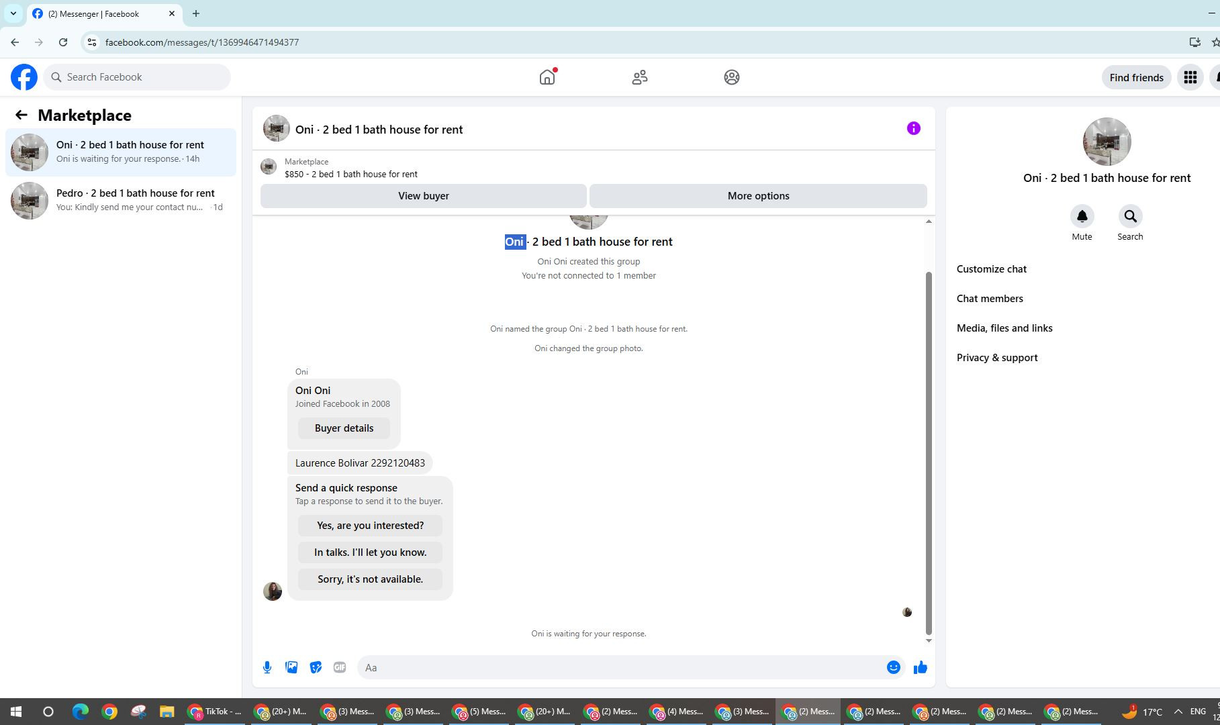1220x725 pixels.
Task: Send quick response 'In talks. I'll let you know.'
Action: click(x=371, y=552)
